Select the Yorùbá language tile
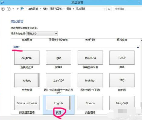This screenshot has height=120, width=142. tap(90, 105)
